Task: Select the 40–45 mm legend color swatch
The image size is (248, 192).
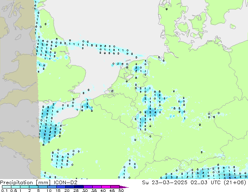Action: (x=106, y=187)
